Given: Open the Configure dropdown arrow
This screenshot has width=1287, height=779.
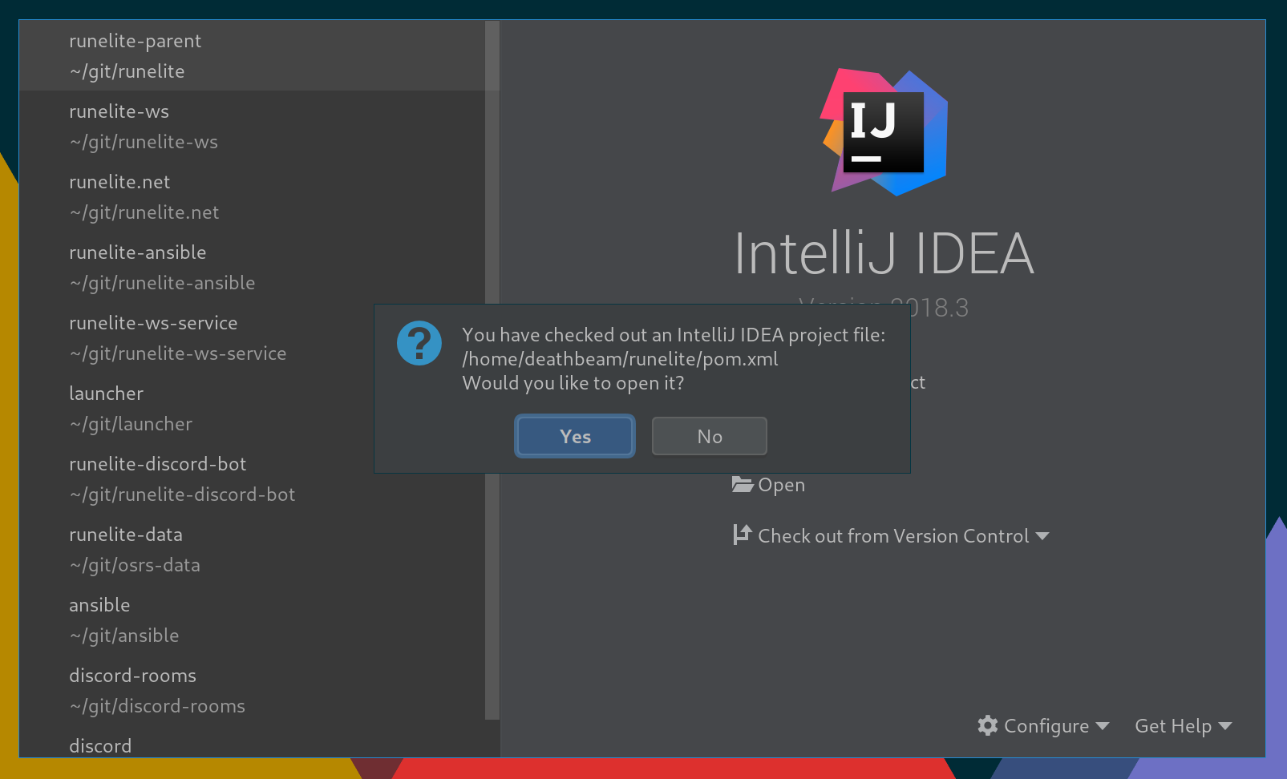Looking at the screenshot, I should 1103,726.
